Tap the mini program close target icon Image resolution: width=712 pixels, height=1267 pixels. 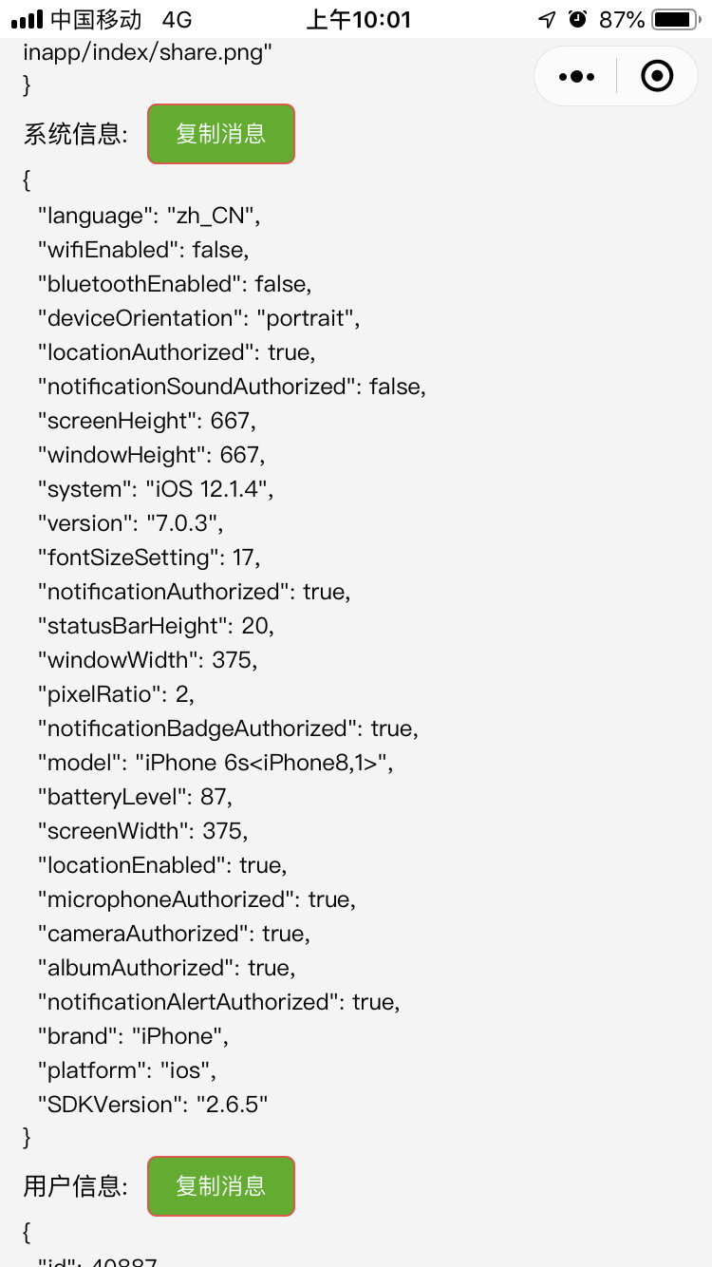click(657, 76)
